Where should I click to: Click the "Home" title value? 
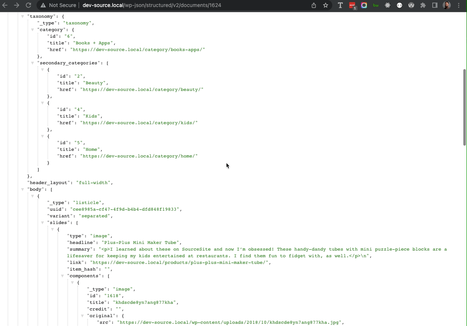pyautogui.click(x=92, y=149)
